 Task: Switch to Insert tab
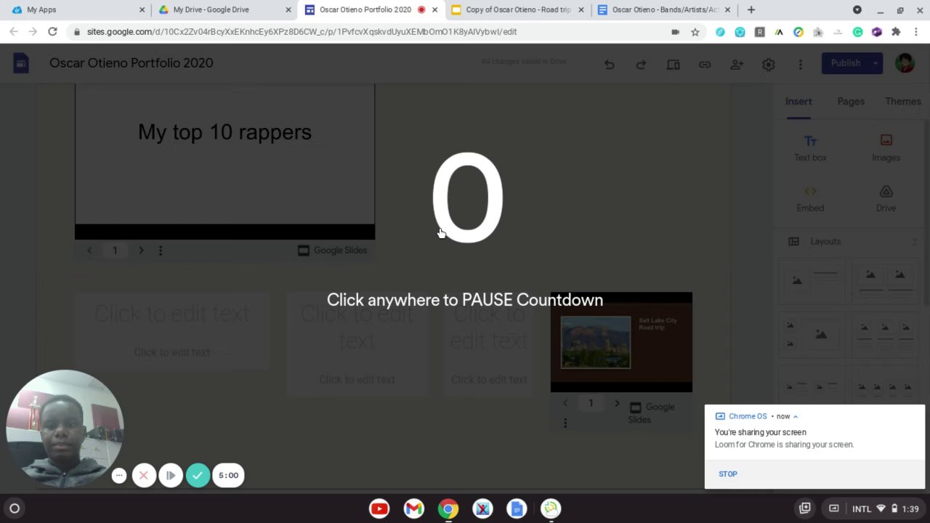pyautogui.click(x=798, y=102)
